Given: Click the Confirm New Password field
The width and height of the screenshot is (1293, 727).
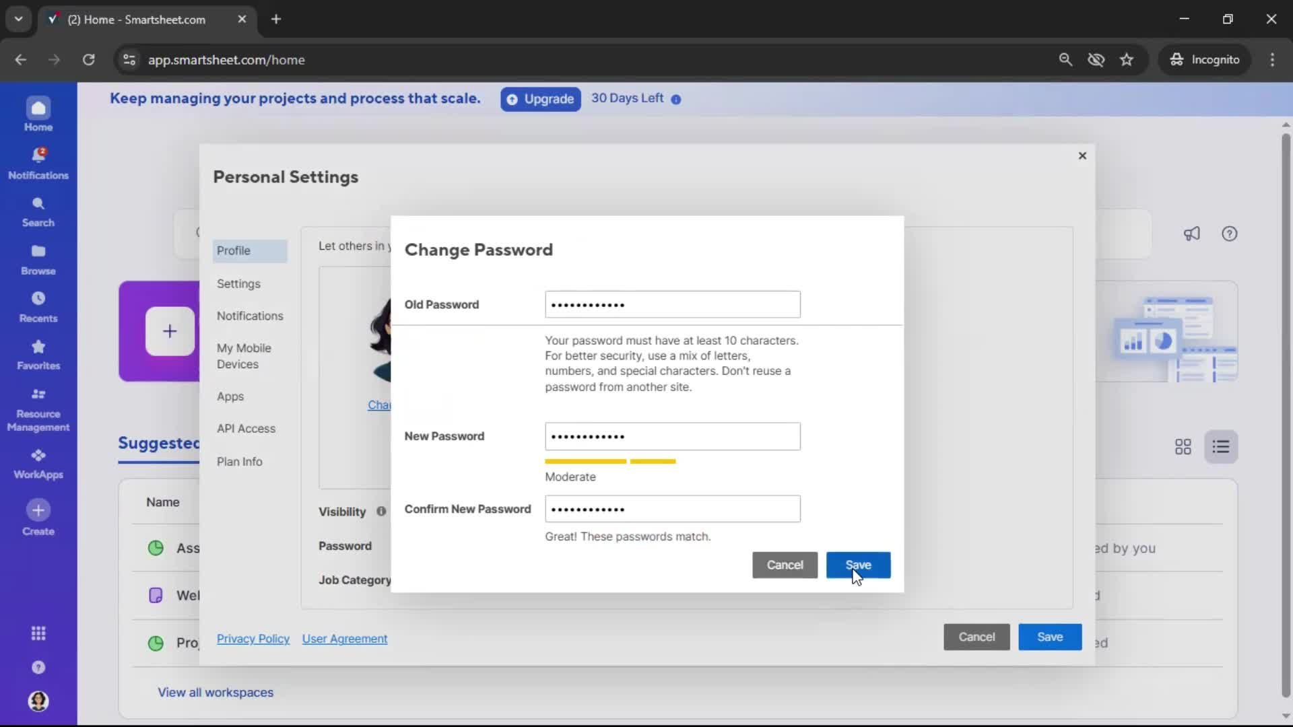Looking at the screenshot, I should click(671, 509).
